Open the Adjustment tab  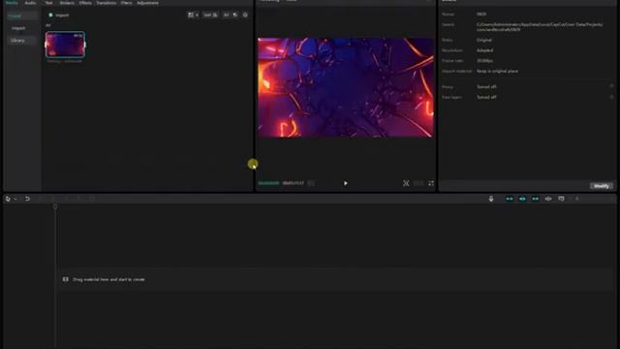(147, 2)
